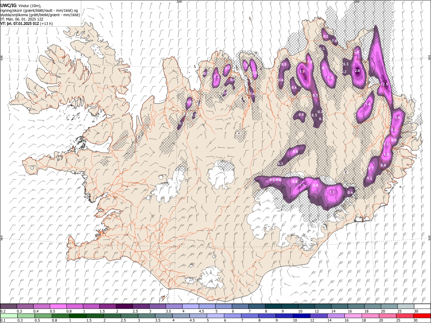This screenshot has width=431, height=323.
Task: Click the 20W longitude label
Action: [x=179, y=2]
